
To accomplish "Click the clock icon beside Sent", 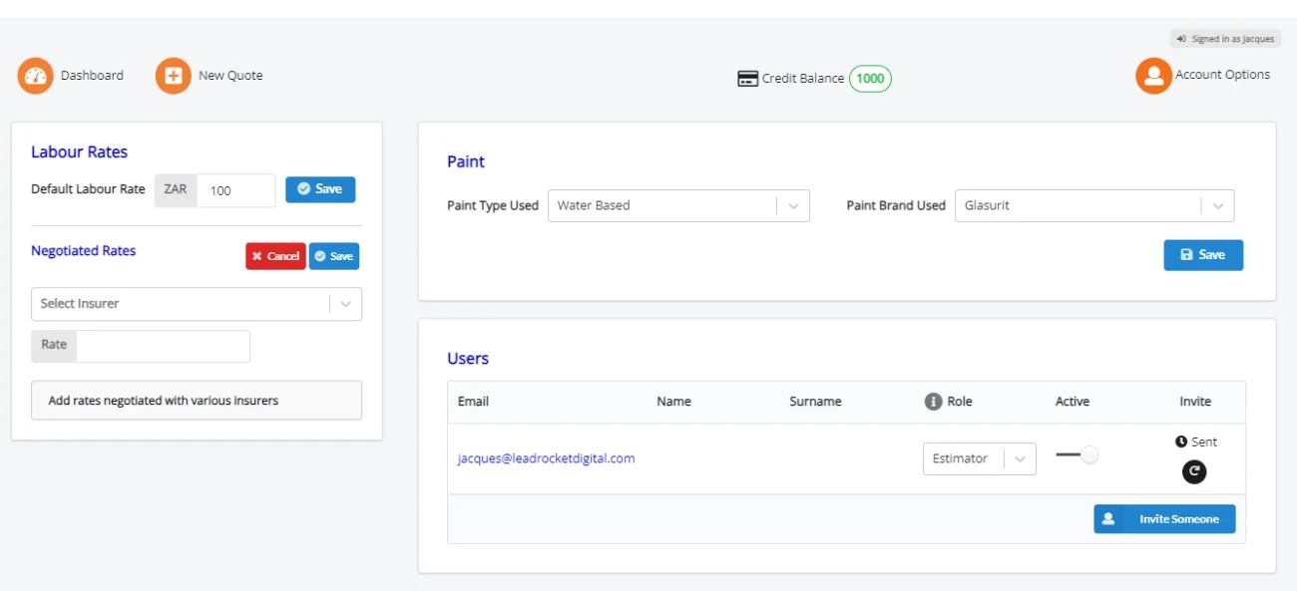I will (x=1181, y=442).
